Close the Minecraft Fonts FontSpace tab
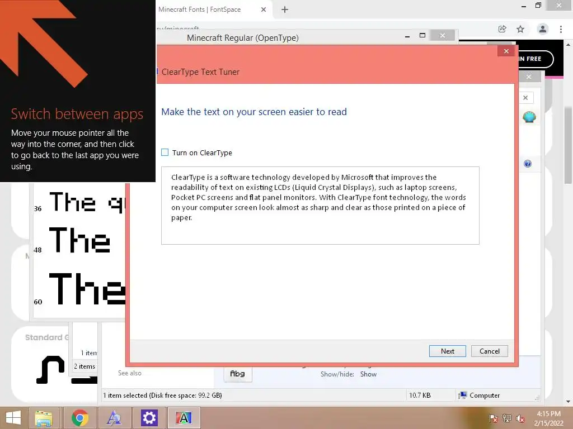573x429 pixels. tap(264, 10)
